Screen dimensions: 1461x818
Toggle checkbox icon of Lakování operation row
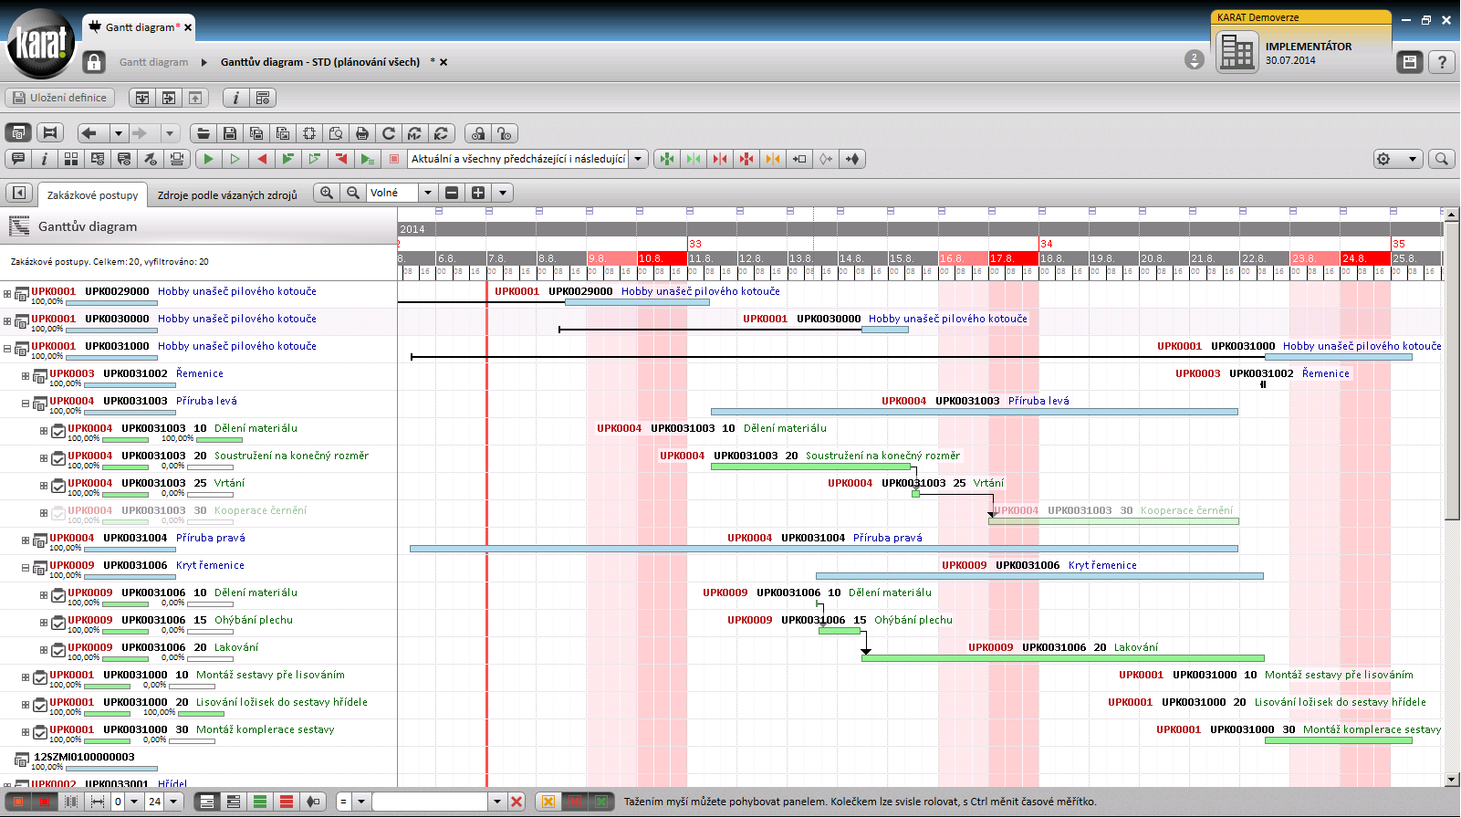tap(58, 650)
